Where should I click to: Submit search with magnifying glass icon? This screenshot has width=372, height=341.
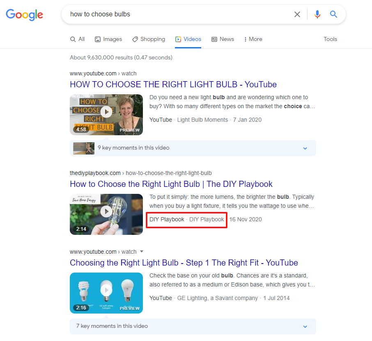click(333, 14)
